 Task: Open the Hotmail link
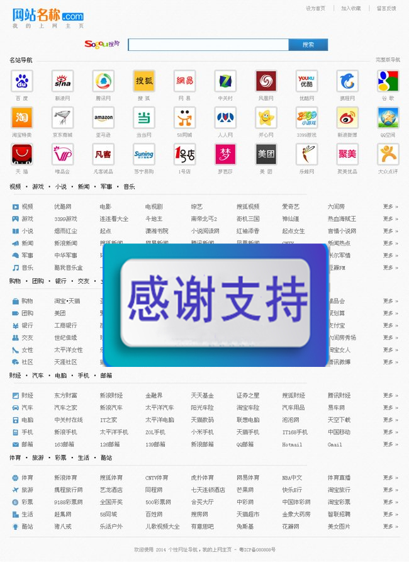pos(292,444)
